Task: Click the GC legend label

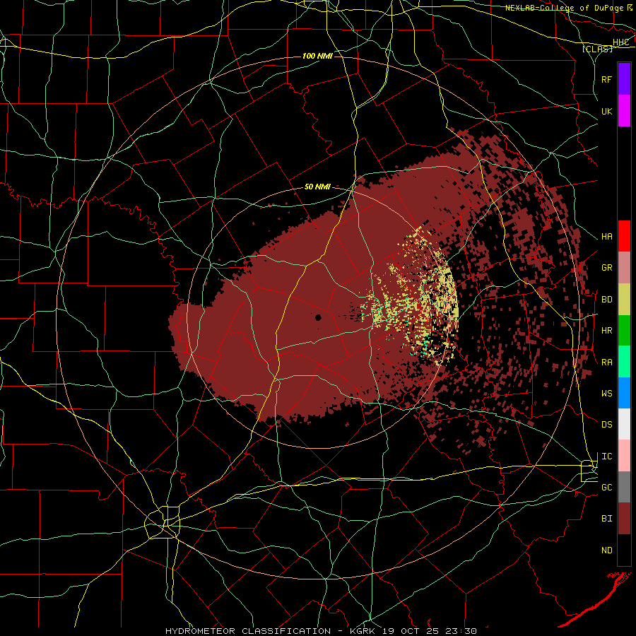Action: [606, 488]
